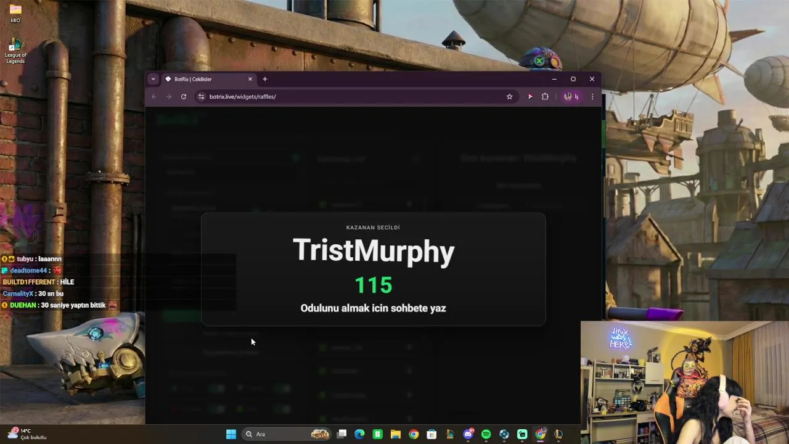Open the Chrome profile avatar menu
789x444 pixels.
point(571,96)
